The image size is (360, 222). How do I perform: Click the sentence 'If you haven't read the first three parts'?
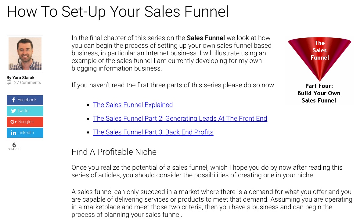[x=173, y=85]
